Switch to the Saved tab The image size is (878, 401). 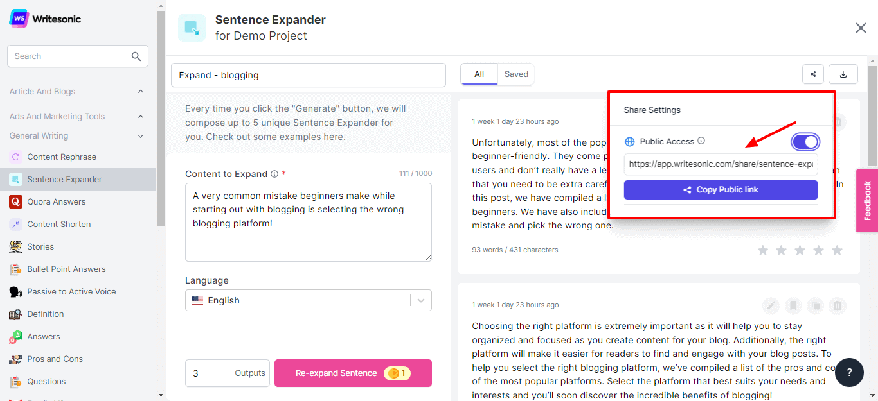click(516, 74)
